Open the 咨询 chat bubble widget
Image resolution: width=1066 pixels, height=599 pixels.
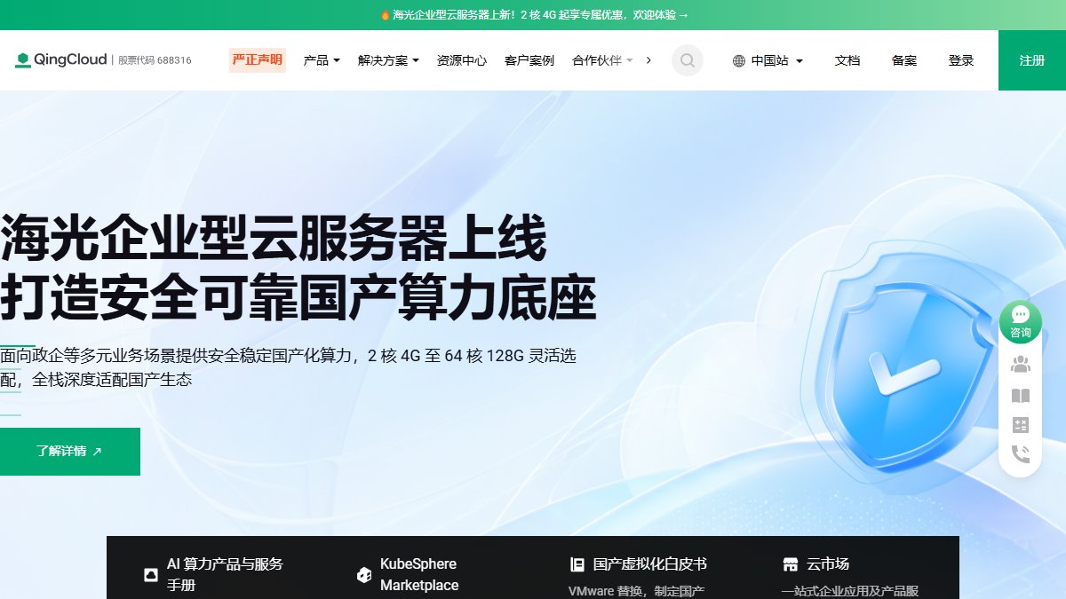pyautogui.click(x=1021, y=321)
